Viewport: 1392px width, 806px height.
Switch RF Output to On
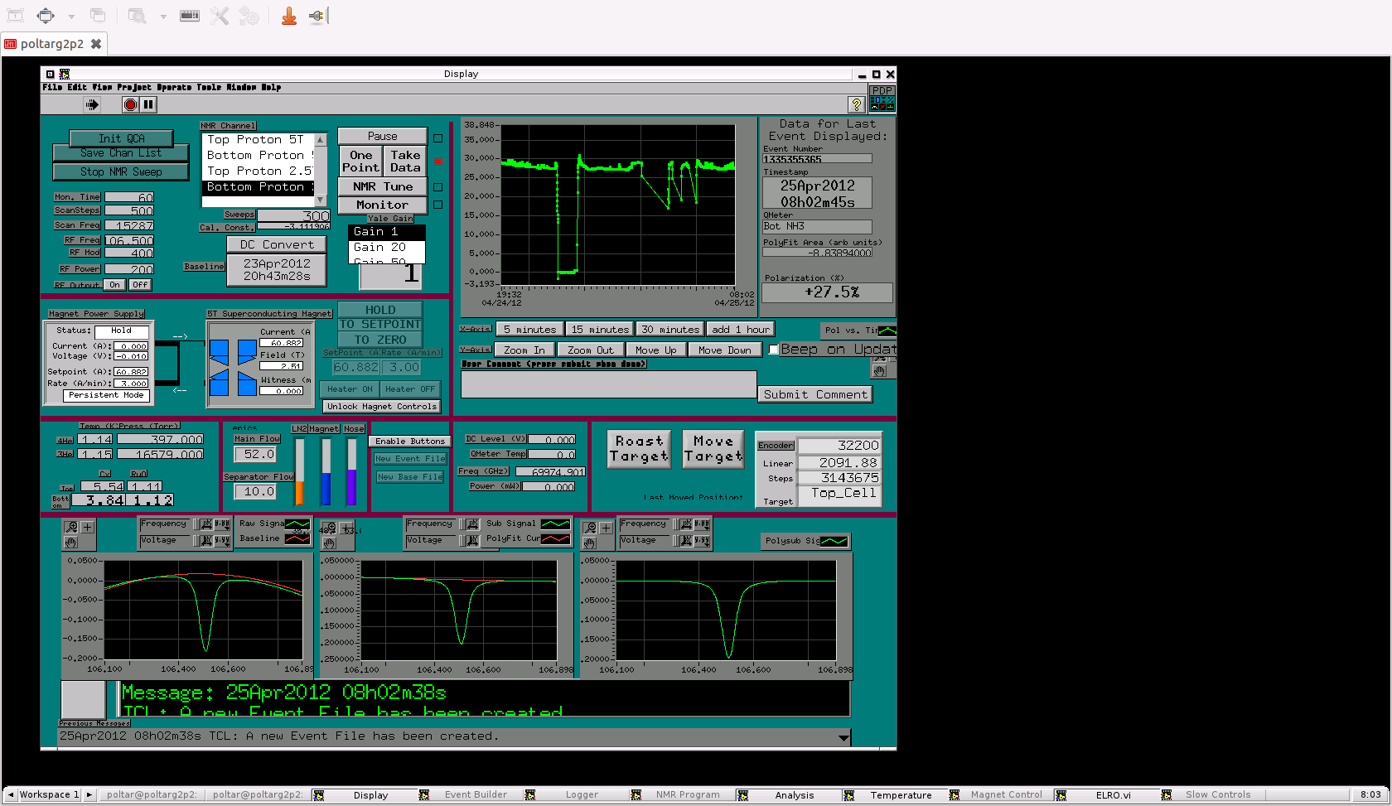[x=114, y=284]
